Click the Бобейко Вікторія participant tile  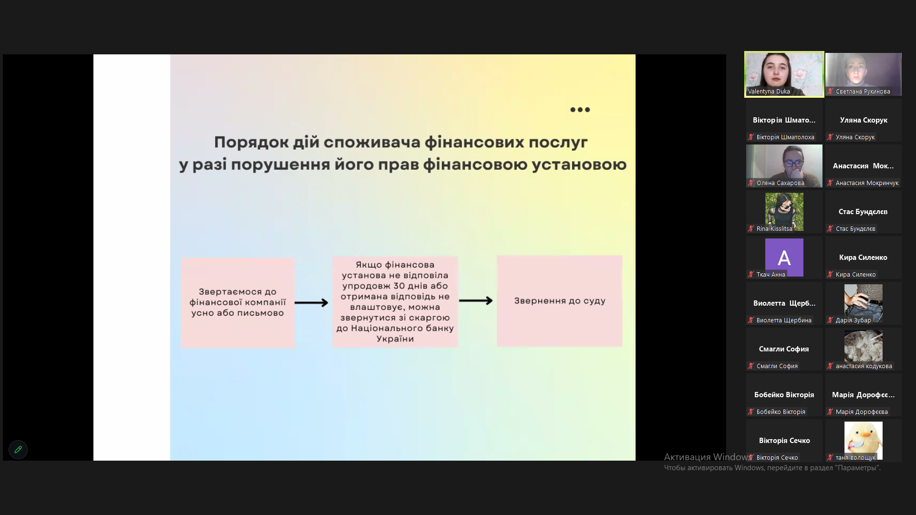tap(784, 395)
